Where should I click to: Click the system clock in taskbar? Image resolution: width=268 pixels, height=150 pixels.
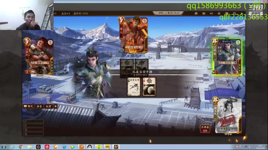[260, 147]
